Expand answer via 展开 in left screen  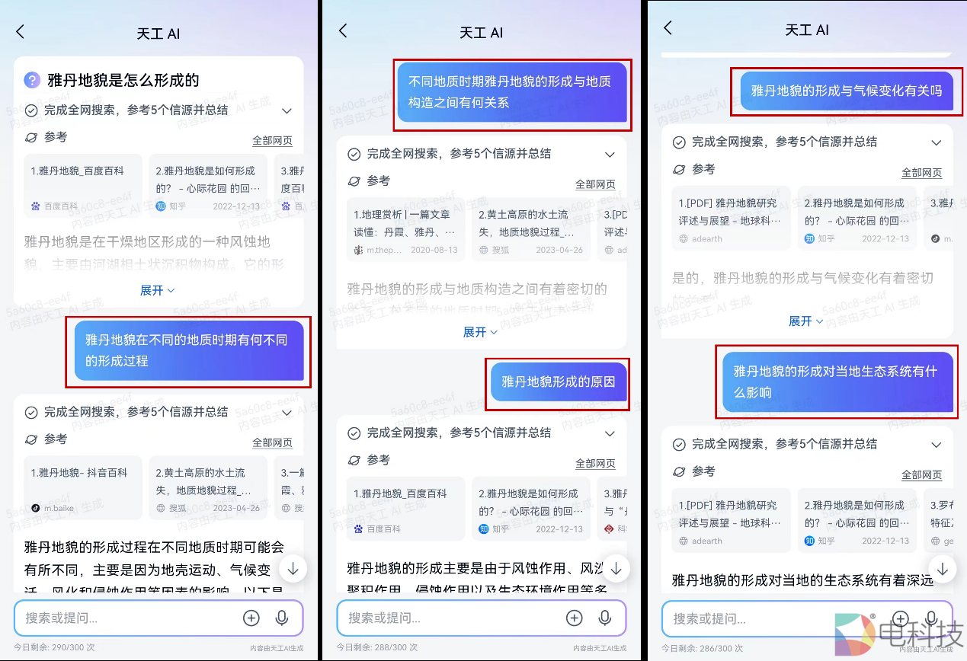(158, 290)
